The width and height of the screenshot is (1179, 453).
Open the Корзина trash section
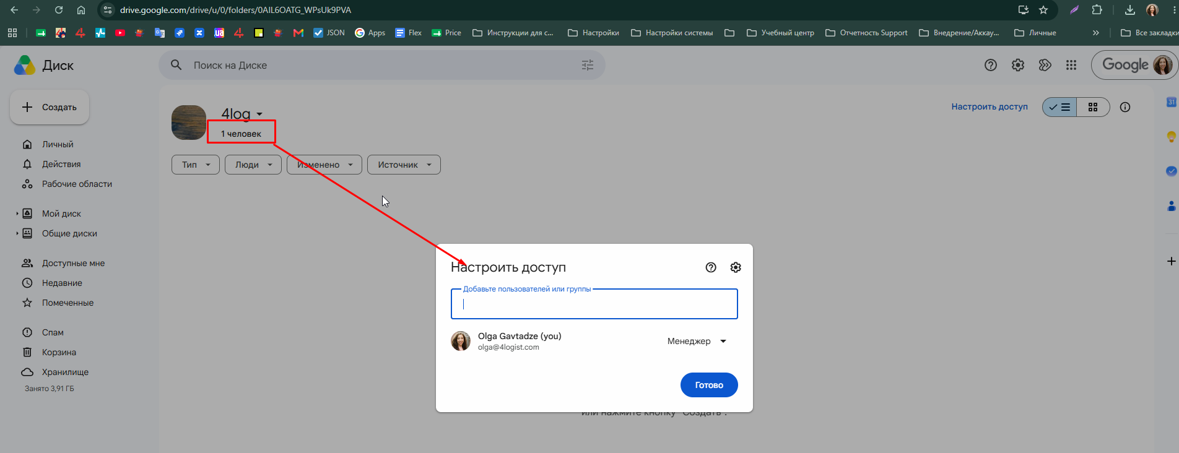click(59, 352)
